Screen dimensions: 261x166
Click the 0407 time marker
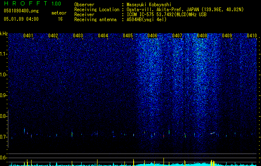[177, 36]
